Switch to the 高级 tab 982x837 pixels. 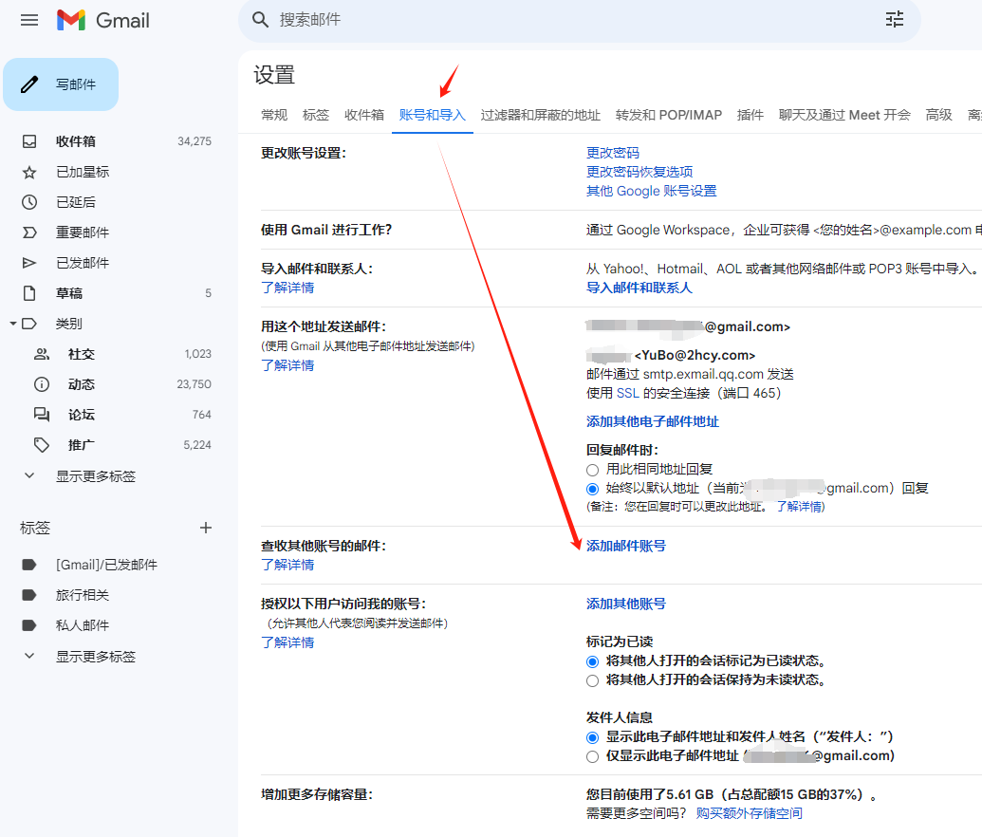938,115
